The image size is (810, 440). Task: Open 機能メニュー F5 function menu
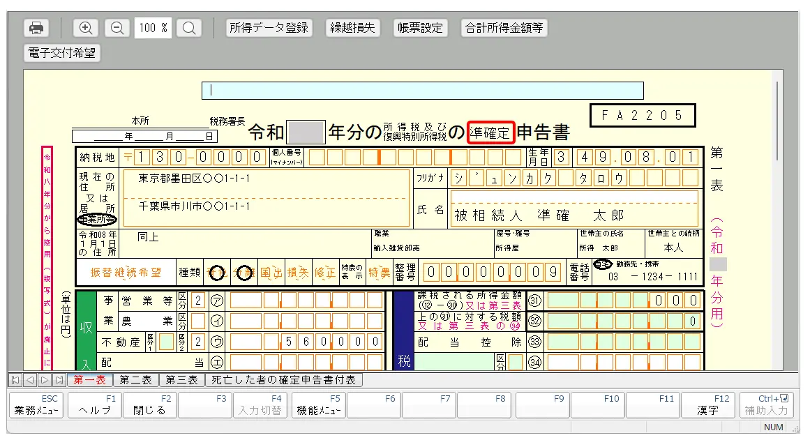pos(318,405)
